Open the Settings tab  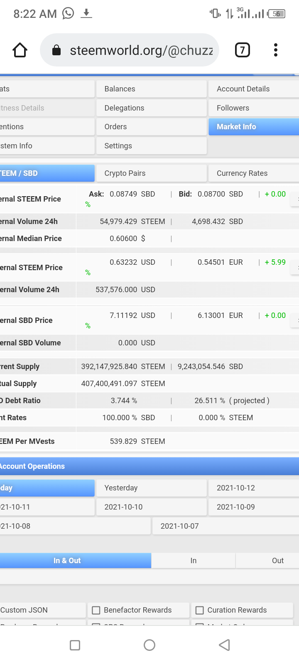tap(152, 146)
